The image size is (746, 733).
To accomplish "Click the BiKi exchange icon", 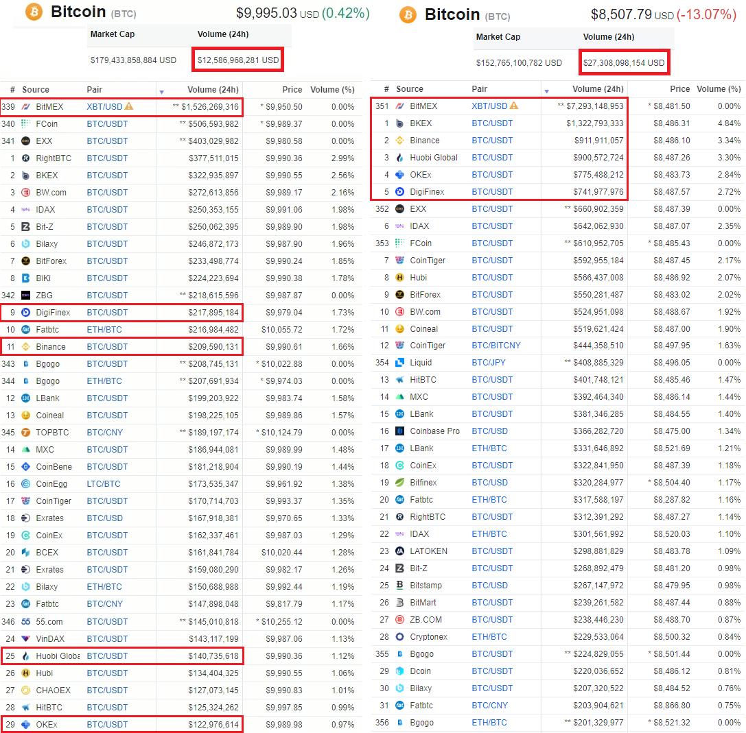I will coord(25,278).
